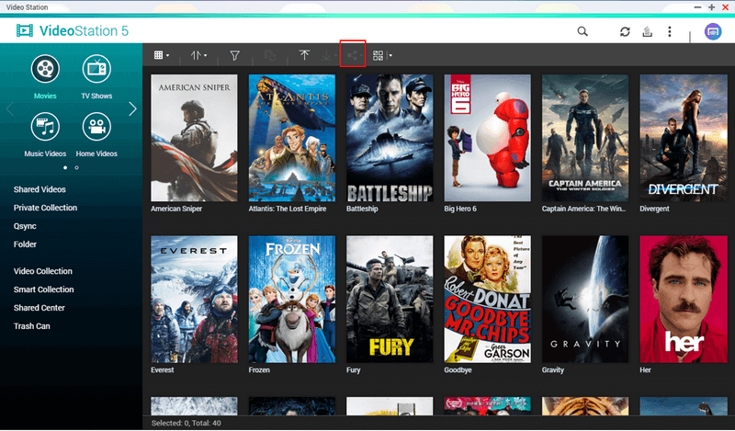
Task: Open Video Collection in sidebar
Action: (x=42, y=271)
